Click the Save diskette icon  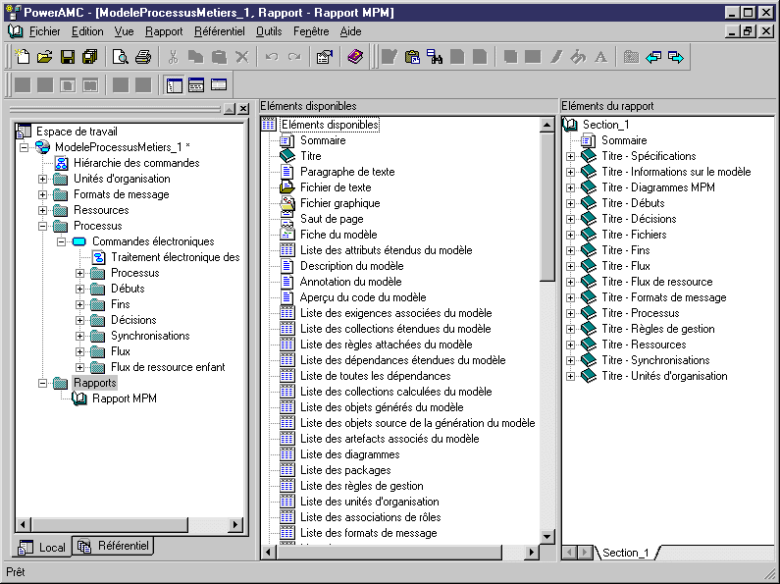pyautogui.click(x=67, y=57)
